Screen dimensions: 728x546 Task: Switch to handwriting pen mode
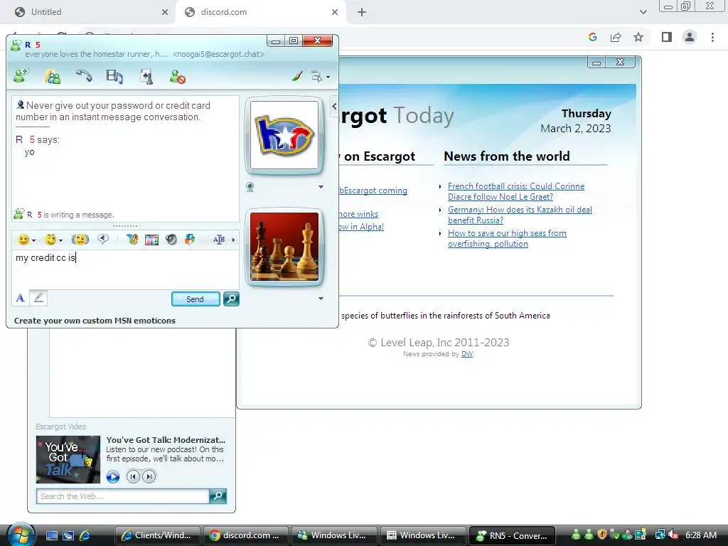(38, 298)
